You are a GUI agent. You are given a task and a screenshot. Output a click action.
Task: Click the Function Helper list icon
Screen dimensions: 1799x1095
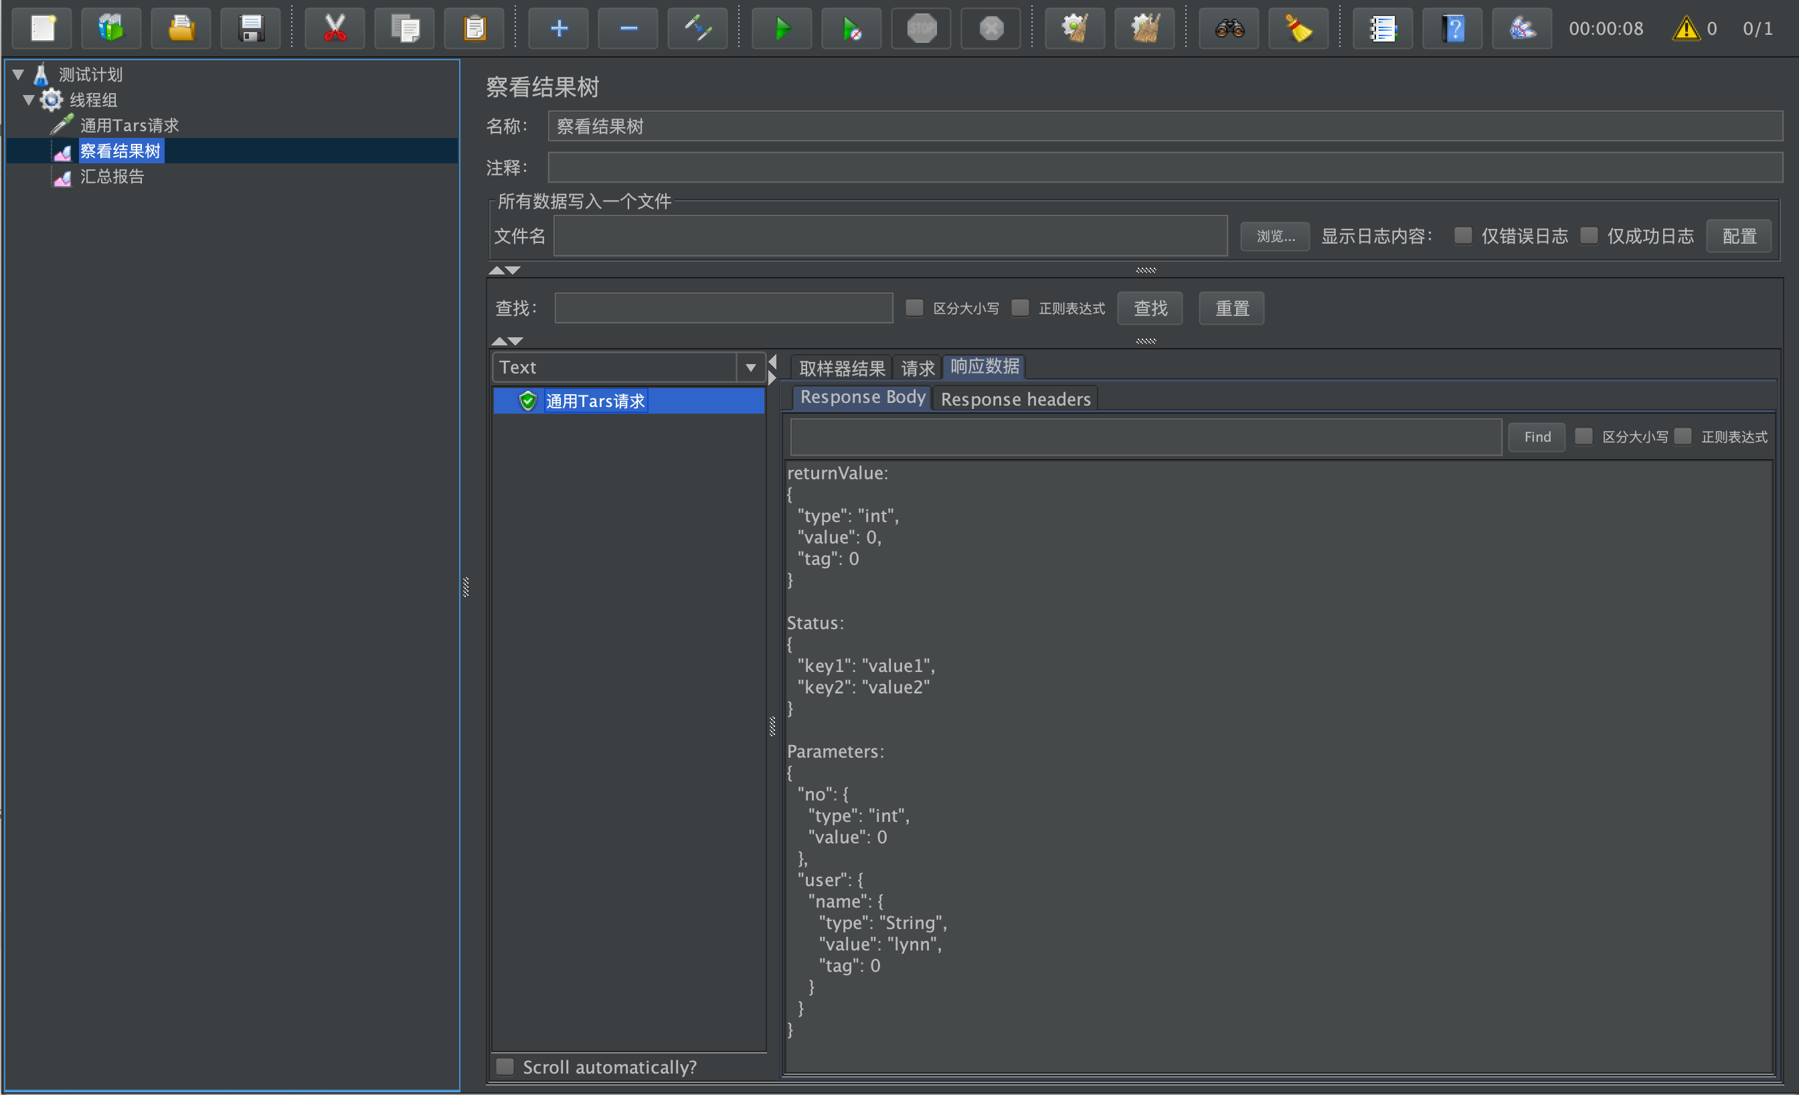pyautogui.click(x=1382, y=29)
